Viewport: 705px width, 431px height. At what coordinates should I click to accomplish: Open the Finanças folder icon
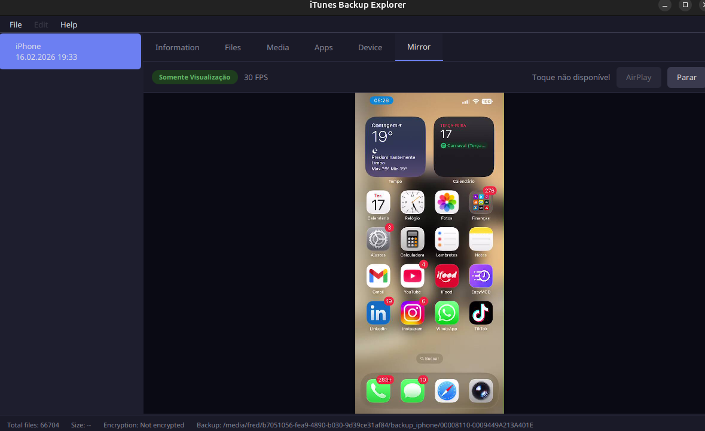[481, 202]
